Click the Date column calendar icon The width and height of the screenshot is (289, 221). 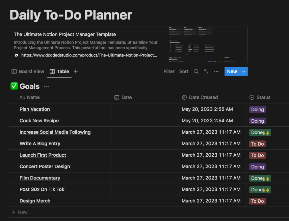117,97
